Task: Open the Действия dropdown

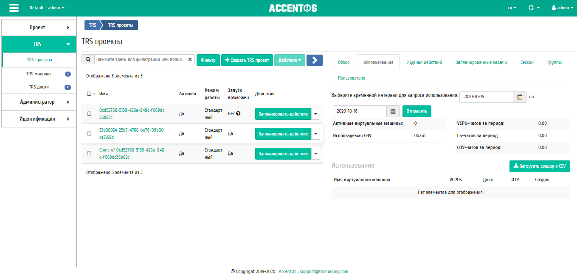Action: coord(290,60)
